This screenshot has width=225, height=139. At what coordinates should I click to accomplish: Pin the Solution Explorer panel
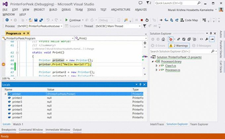[x=211, y=33]
